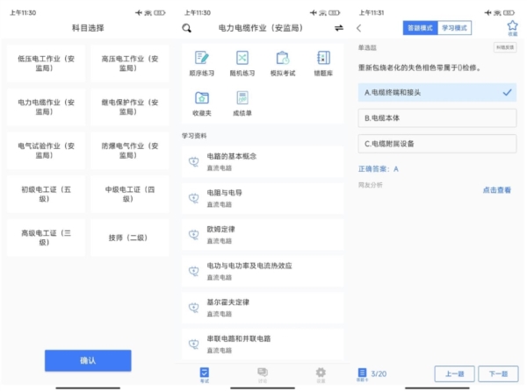
Task: Open study material 电路的基本概念
Action: click(x=263, y=161)
